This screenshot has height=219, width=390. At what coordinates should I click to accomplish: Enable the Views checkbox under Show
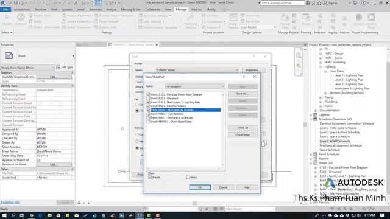click(188, 177)
